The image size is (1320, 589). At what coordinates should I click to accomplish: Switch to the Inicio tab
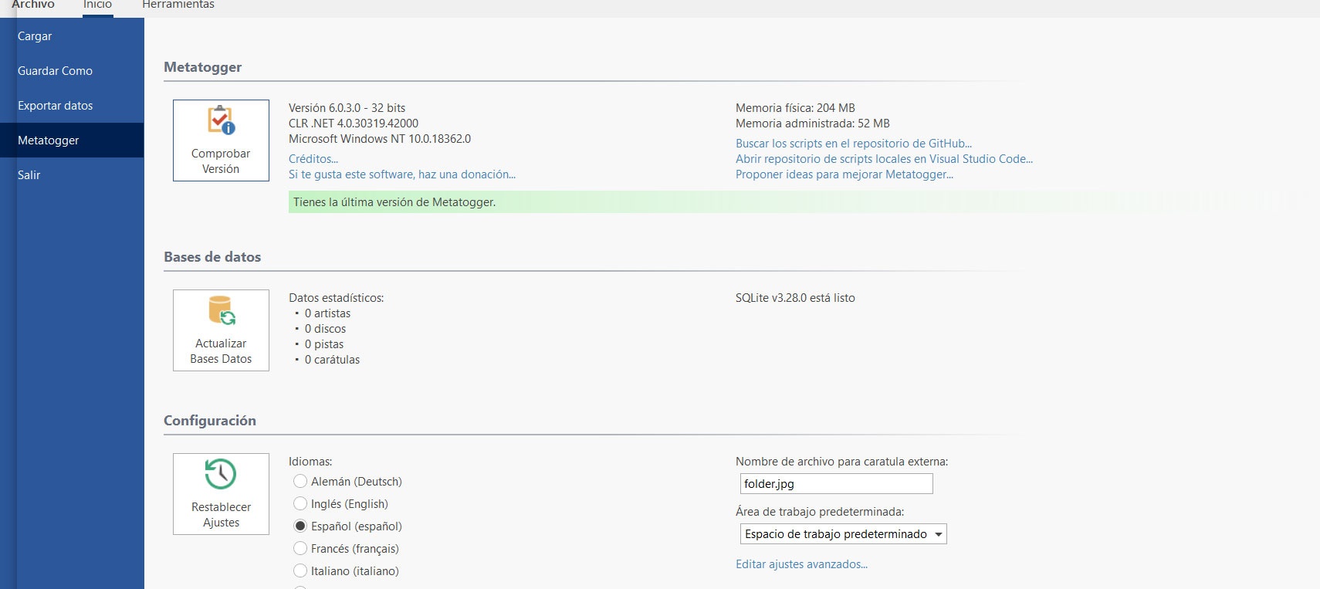click(x=97, y=5)
